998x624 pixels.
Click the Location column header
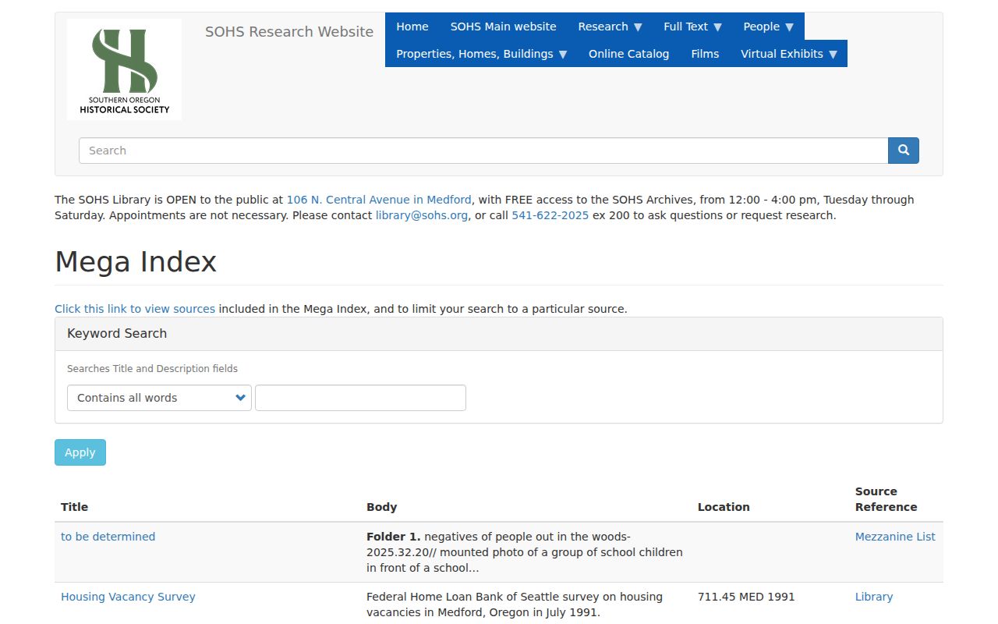[724, 507]
